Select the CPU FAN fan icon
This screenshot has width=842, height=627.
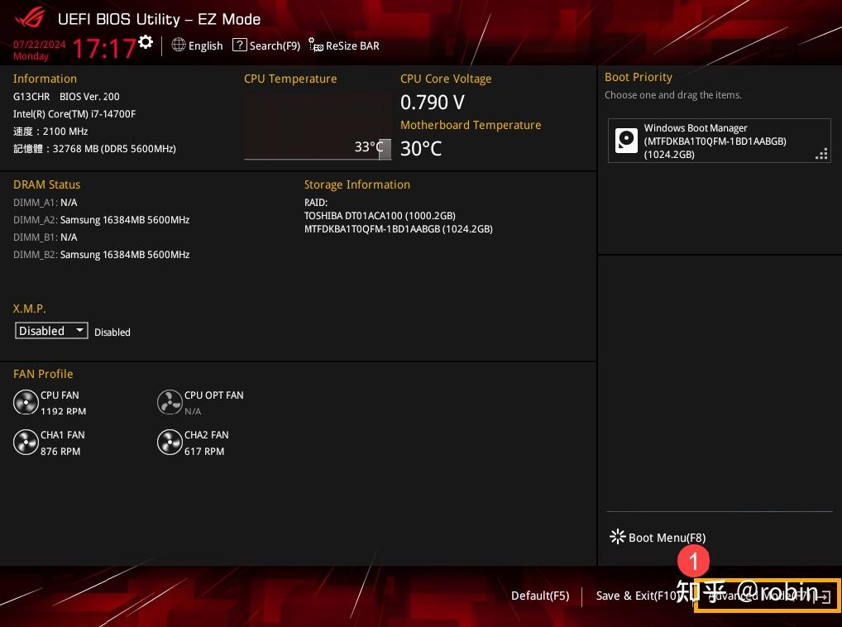[26, 401]
